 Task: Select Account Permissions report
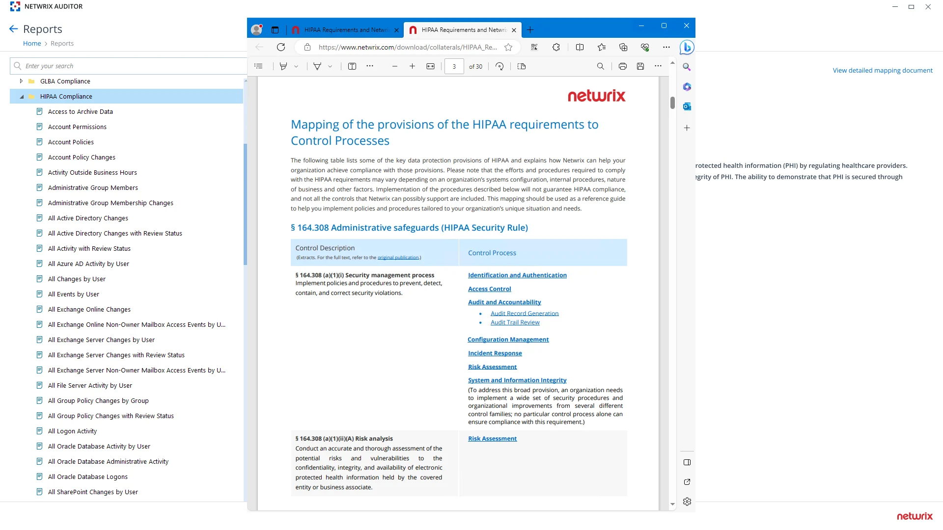pos(77,127)
